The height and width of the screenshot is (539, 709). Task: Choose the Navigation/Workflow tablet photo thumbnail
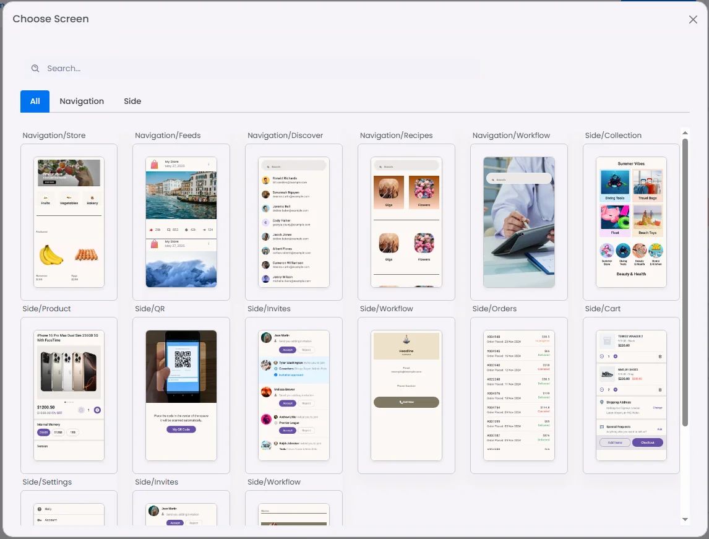519,222
